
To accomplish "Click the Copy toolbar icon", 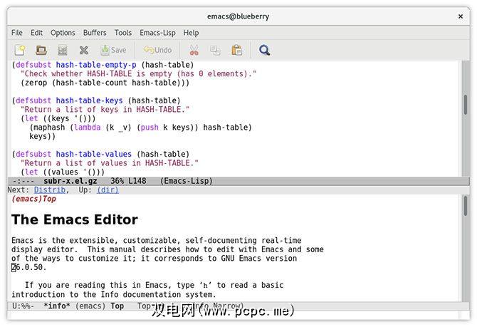I will pyautogui.click(x=216, y=50).
